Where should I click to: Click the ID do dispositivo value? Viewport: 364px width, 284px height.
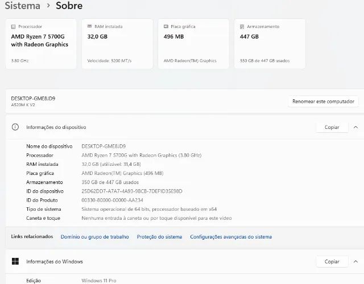tap(132, 191)
